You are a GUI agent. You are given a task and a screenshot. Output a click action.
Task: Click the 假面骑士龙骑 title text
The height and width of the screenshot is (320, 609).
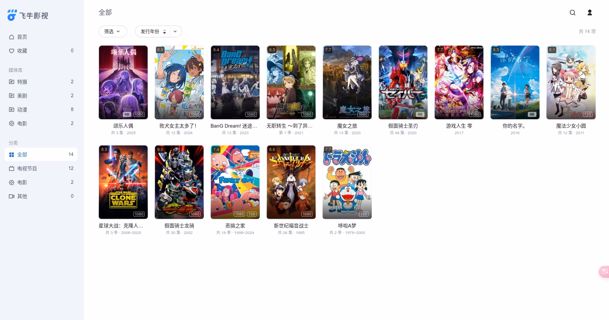pos(179,226)
